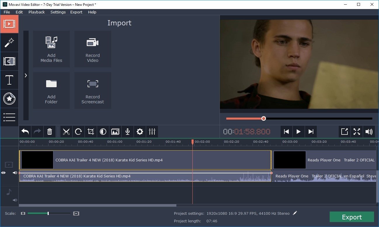Viewport: 379px width, 227px height.
Task: Skip to previous frame
Action: pyautogui.click(x=286, y=132)
